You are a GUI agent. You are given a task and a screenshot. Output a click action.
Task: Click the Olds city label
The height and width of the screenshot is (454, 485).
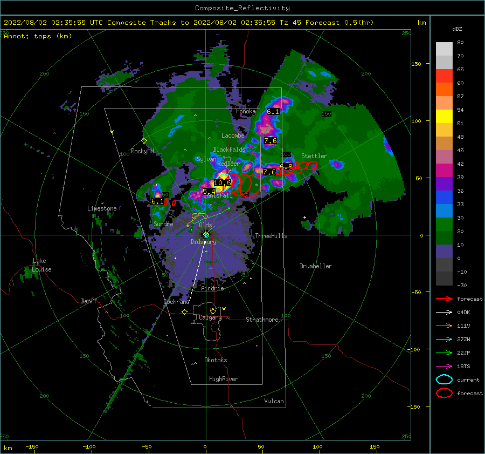click(205, 225)
